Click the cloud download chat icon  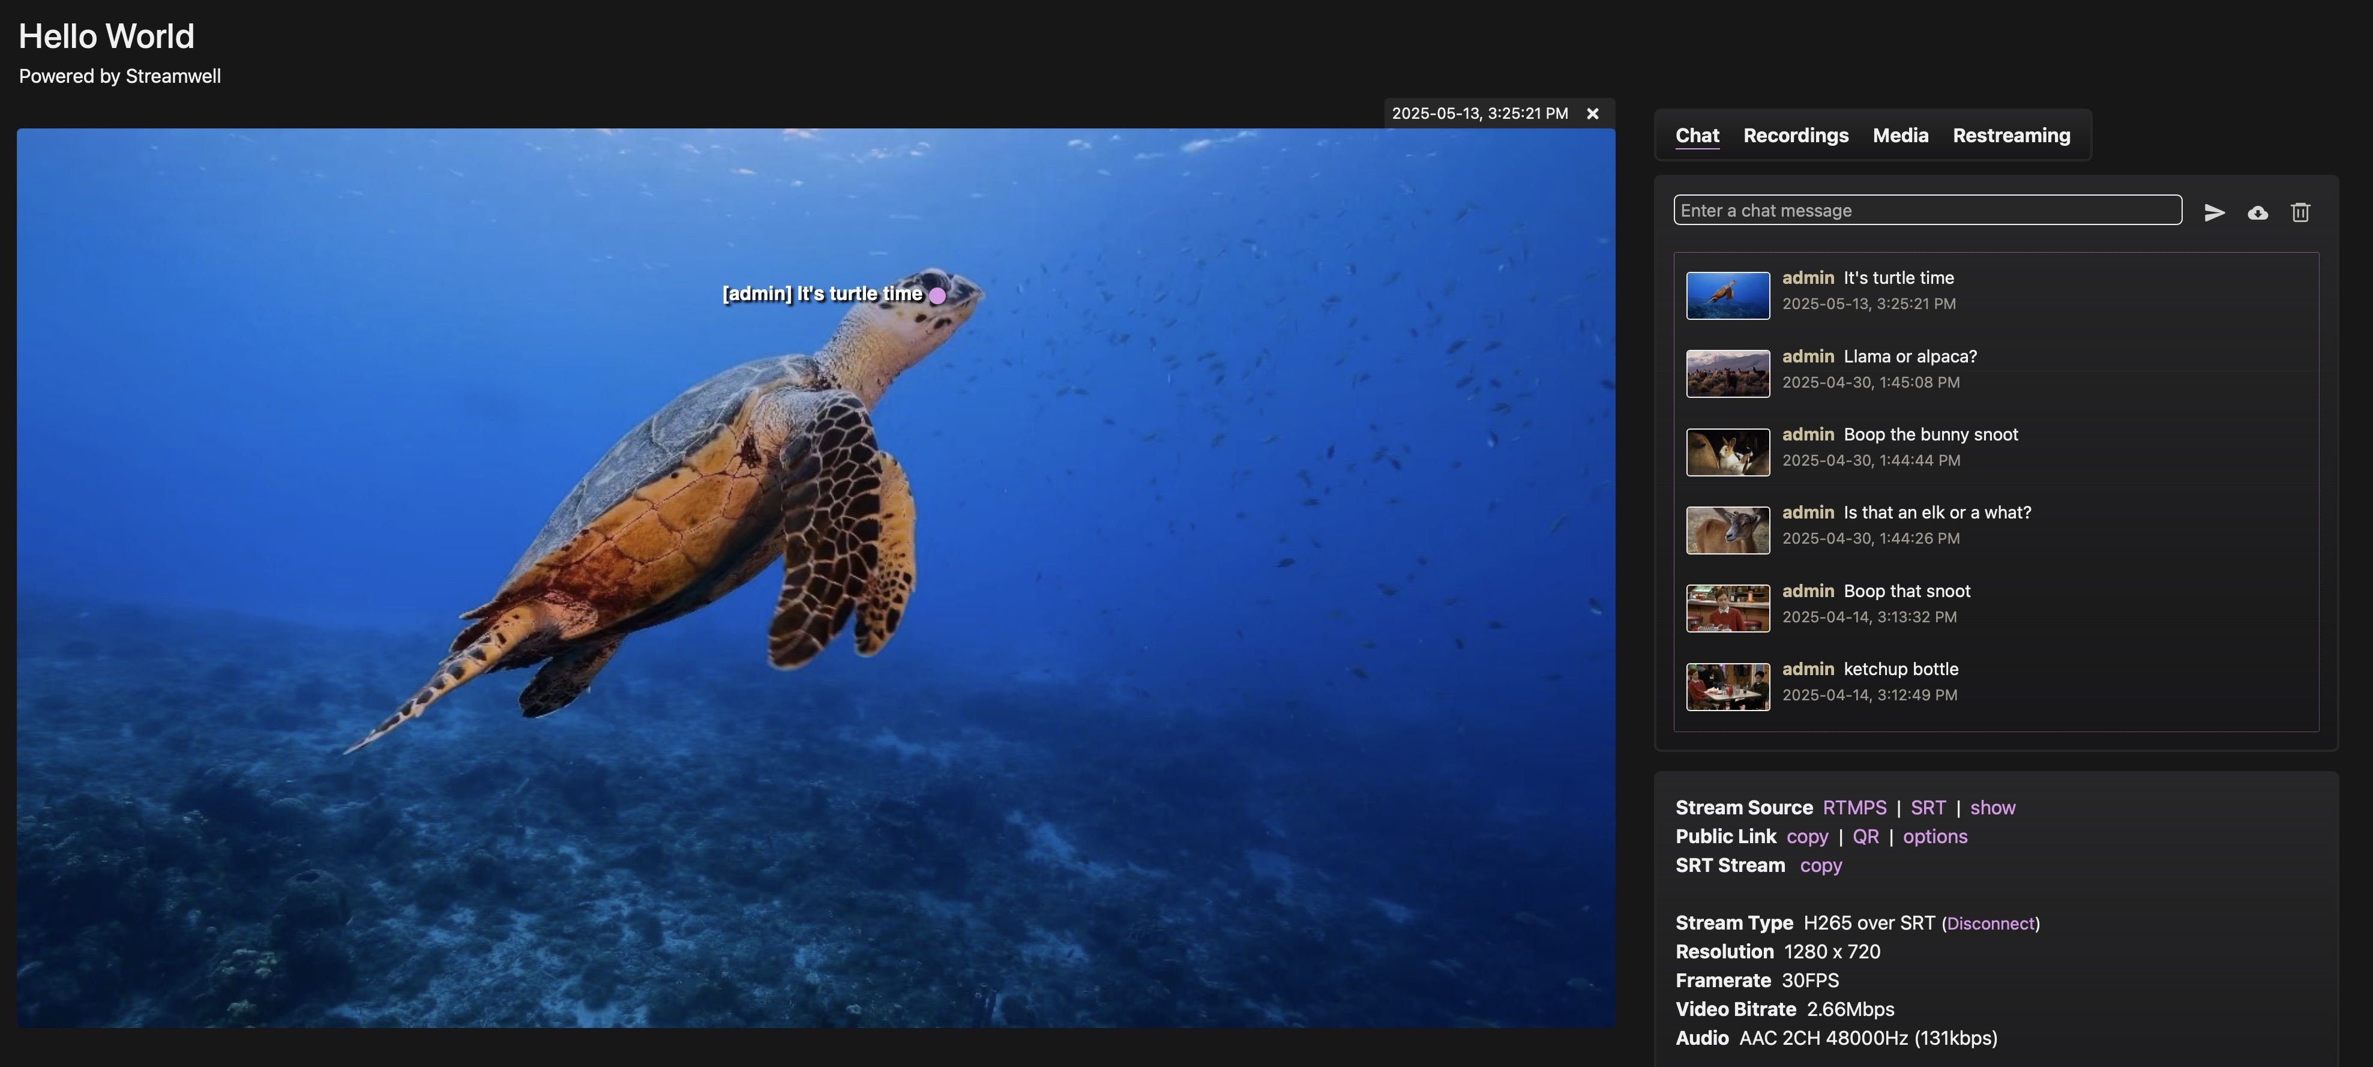point(2257,213)
